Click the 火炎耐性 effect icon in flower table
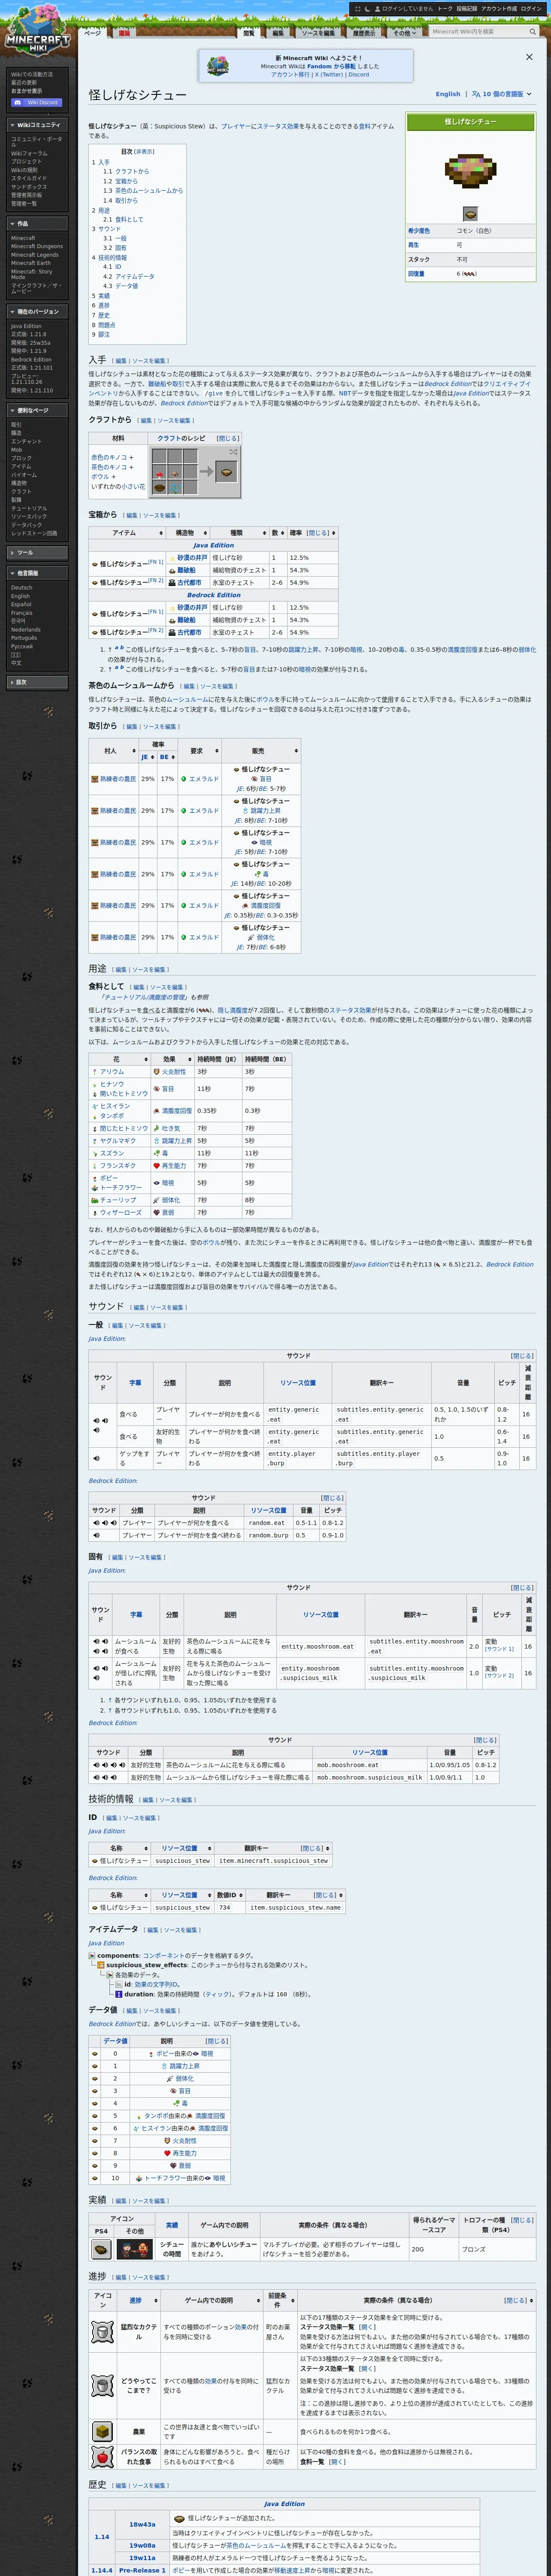The width and height of the screenshot is (551, 2576). pos(157,1071)
